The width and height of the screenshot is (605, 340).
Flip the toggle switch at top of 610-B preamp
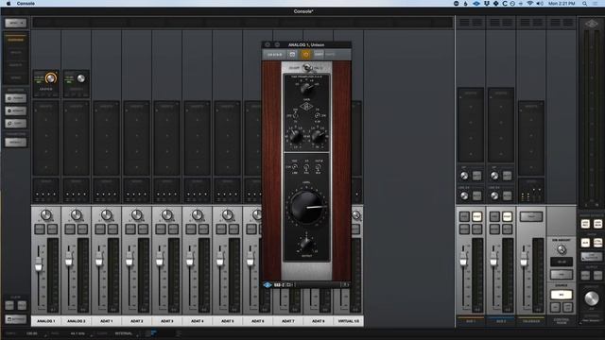306,68
